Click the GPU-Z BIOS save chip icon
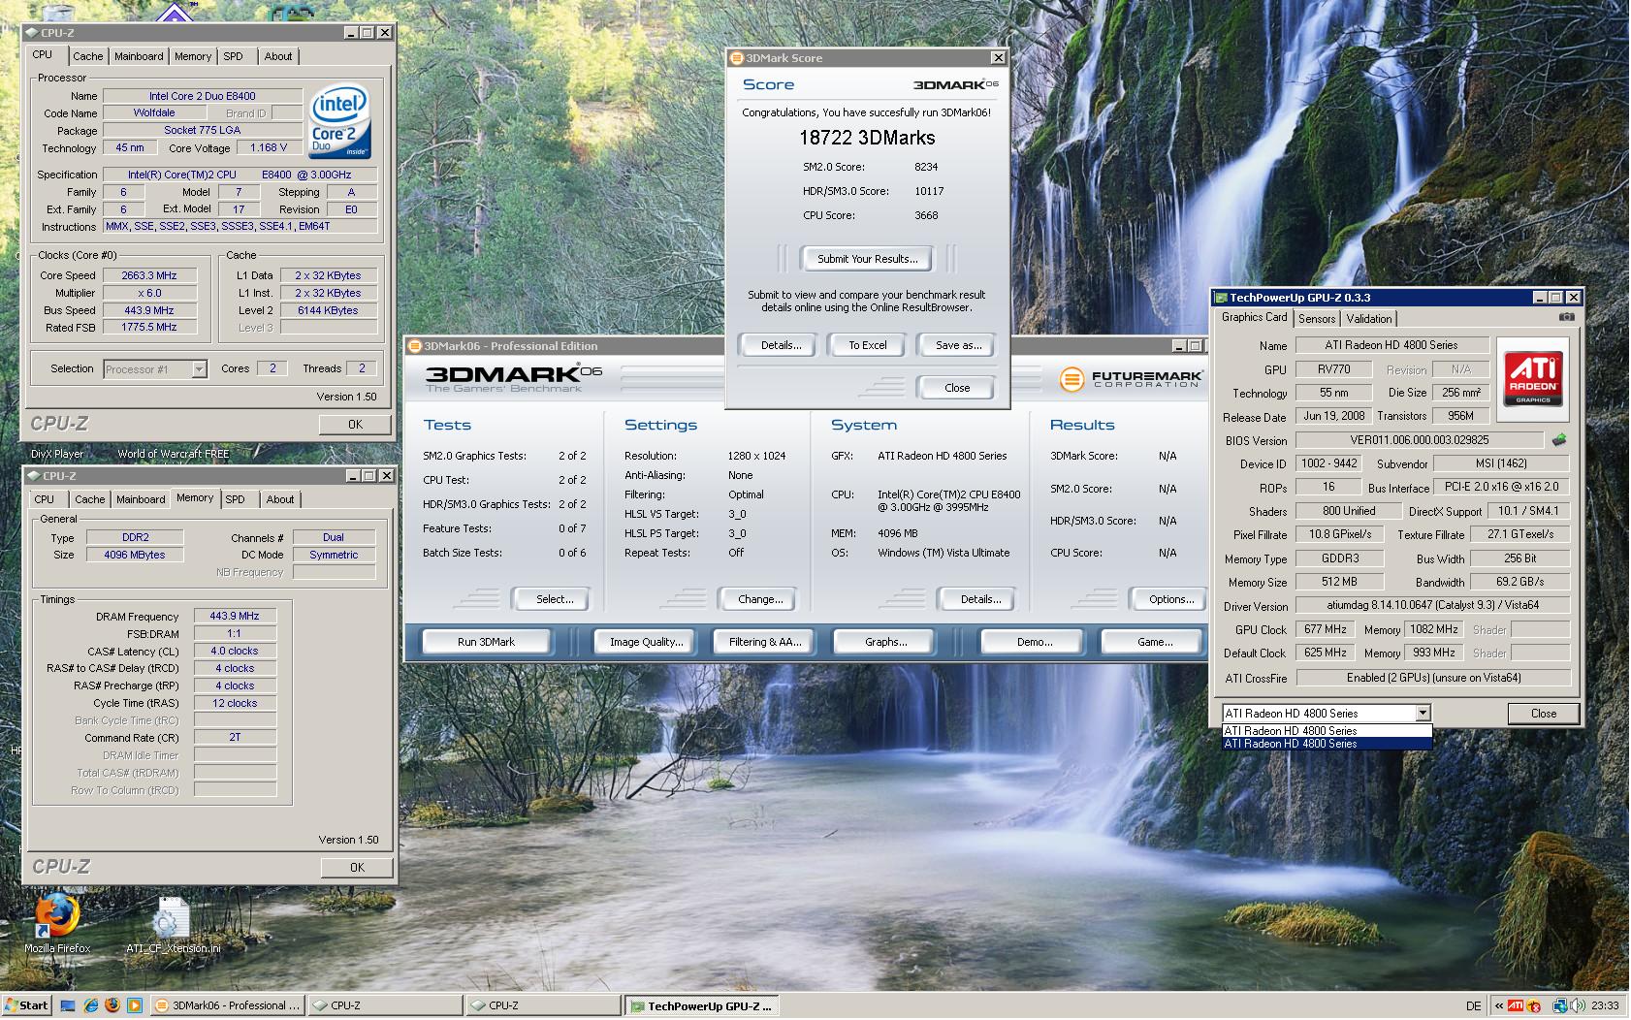 coord(1558,440)
